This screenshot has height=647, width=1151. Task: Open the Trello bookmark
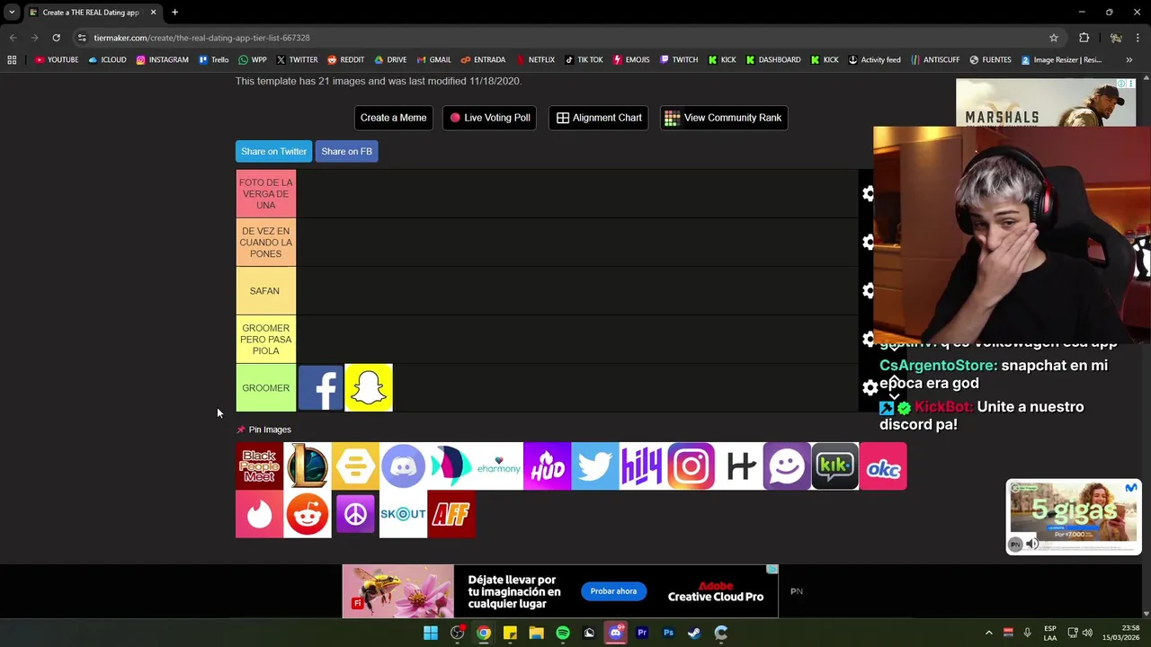(x=214, y=60)
